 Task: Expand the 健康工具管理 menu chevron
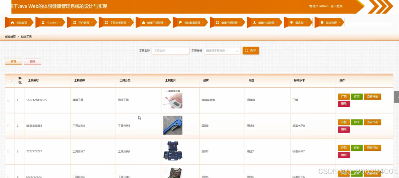click(x=166, y=23)
